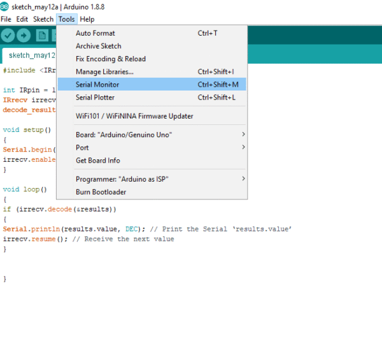Click the Upload arrow icon
This screenshot has width=382, height=348.
24,36
